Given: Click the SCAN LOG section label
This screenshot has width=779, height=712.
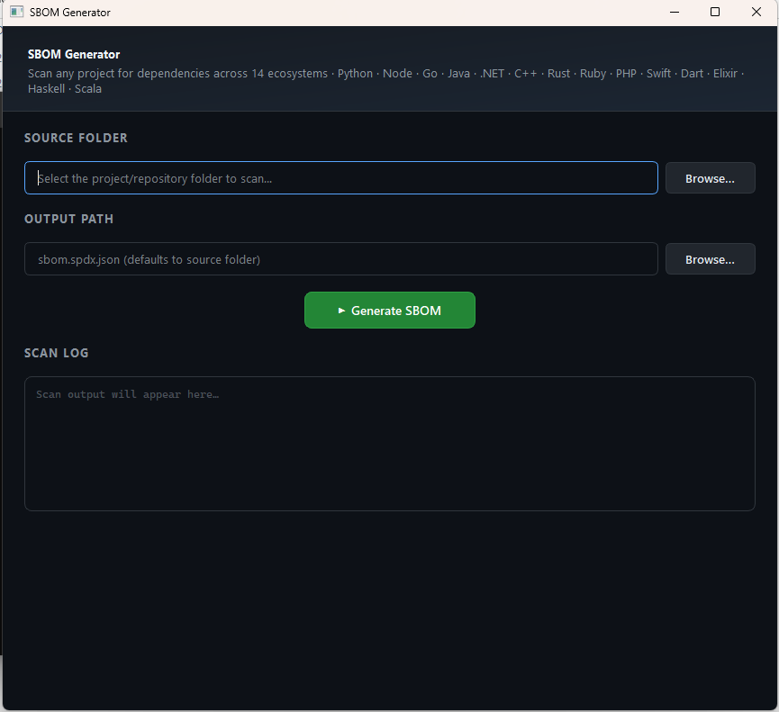Looking at the screenshot, I should click(x=56, y=353).
